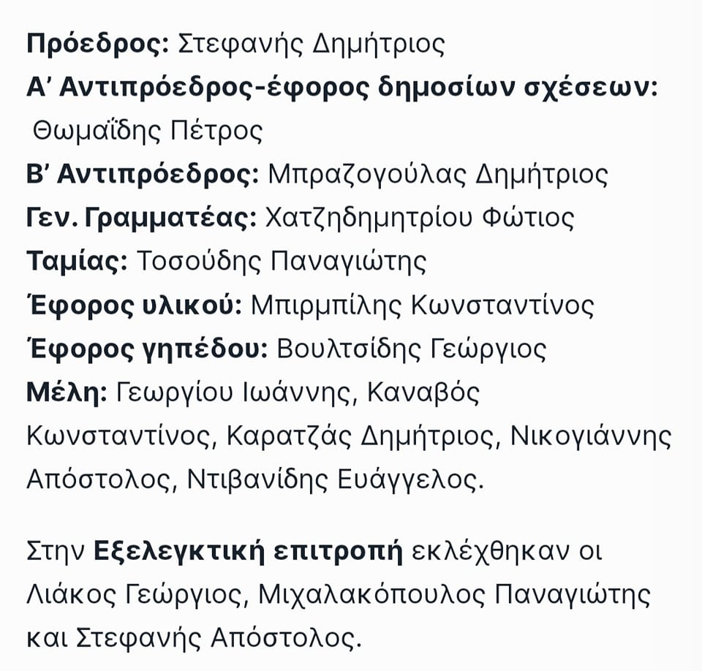Click on the name Θωμαΐδης Πέτρος
Viewport: 702px width, 671px height.
[x=147, y=132]
